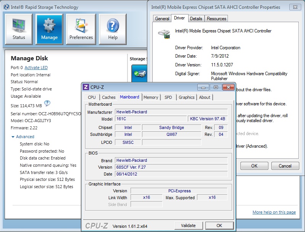Open the Help section
The height and width of the screenshot is (232, 305).
pyautogui.click(x=113, y=29)
